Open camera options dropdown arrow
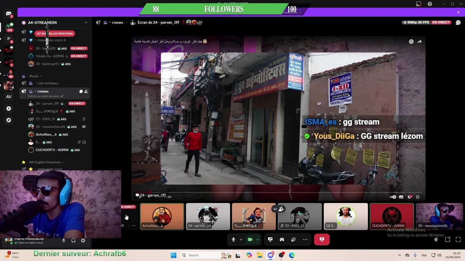The width and height of the screenshot is (465, 261). click(x=258, y=240)
